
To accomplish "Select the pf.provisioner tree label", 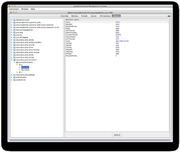I will tap(21, 77).
